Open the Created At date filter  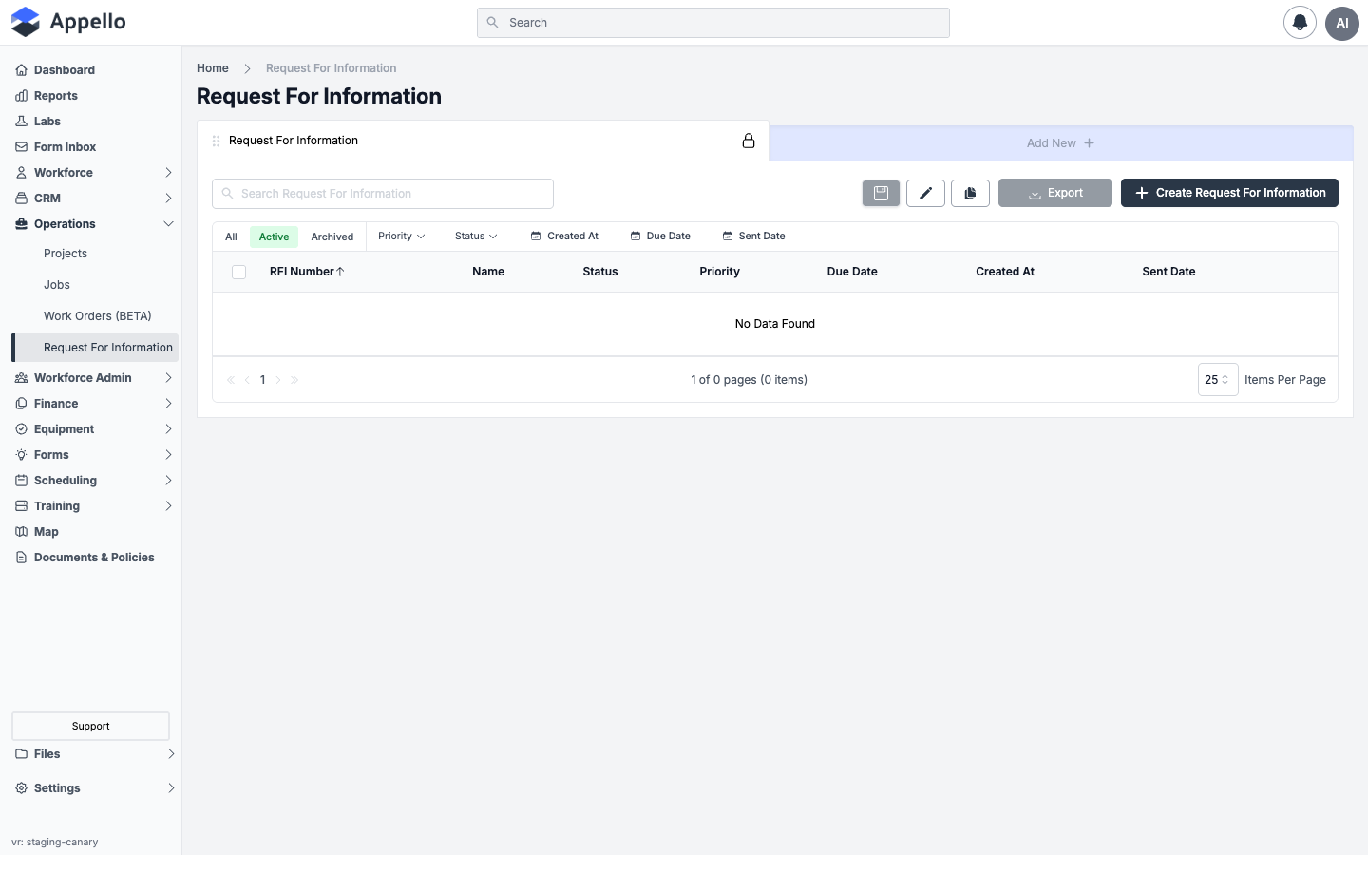click(x=564, y=237)
